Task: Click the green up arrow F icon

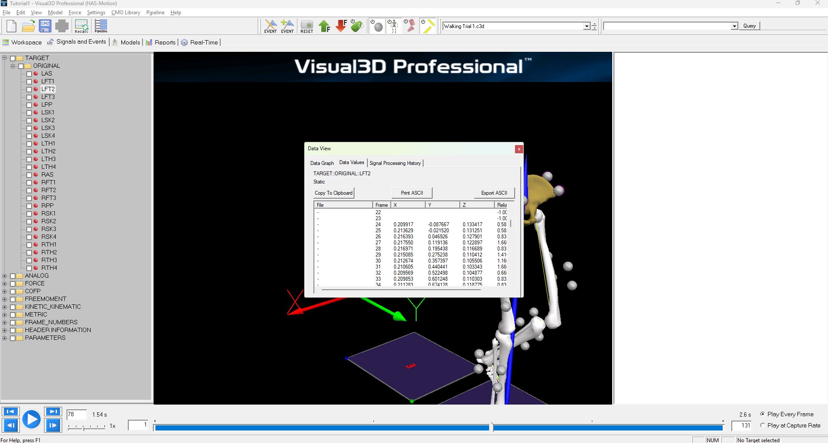Action: tap(325, 26)
